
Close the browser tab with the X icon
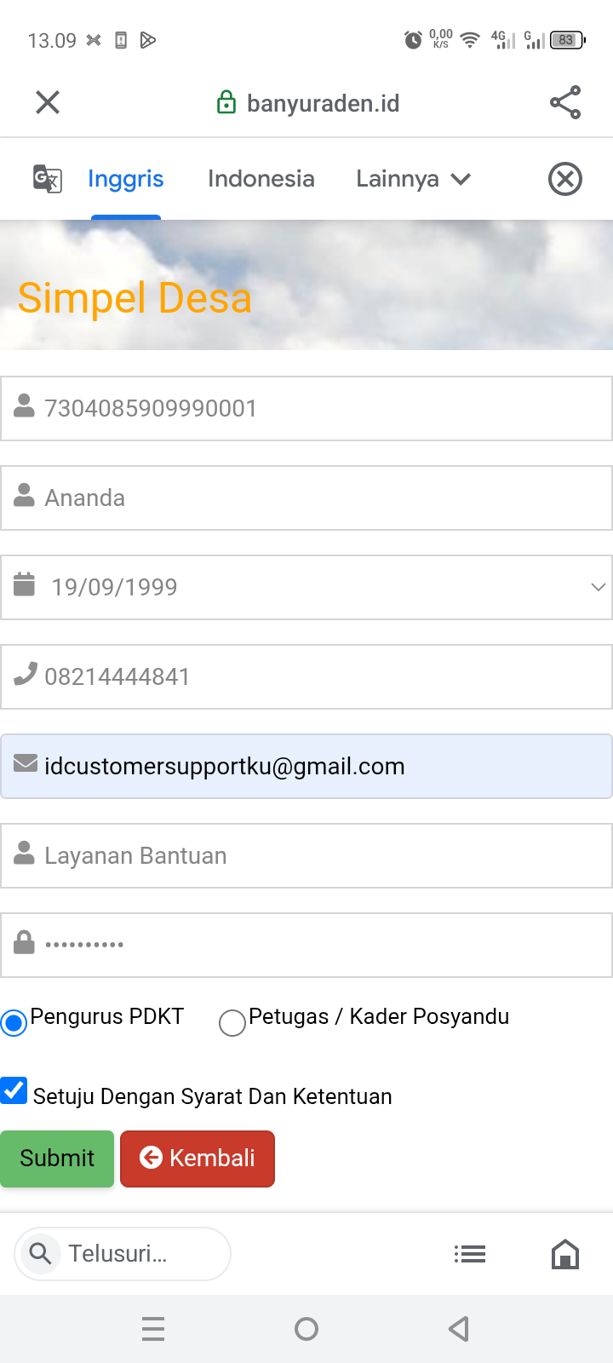pyautogui.click(x=48, y=103)
